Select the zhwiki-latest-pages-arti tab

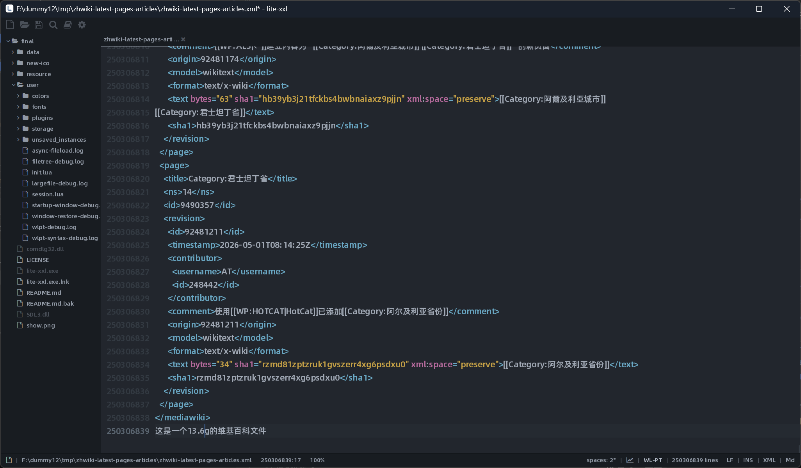[x=141, y=39]
